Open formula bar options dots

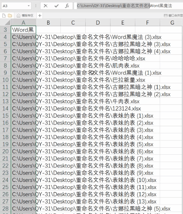[36, 6]
